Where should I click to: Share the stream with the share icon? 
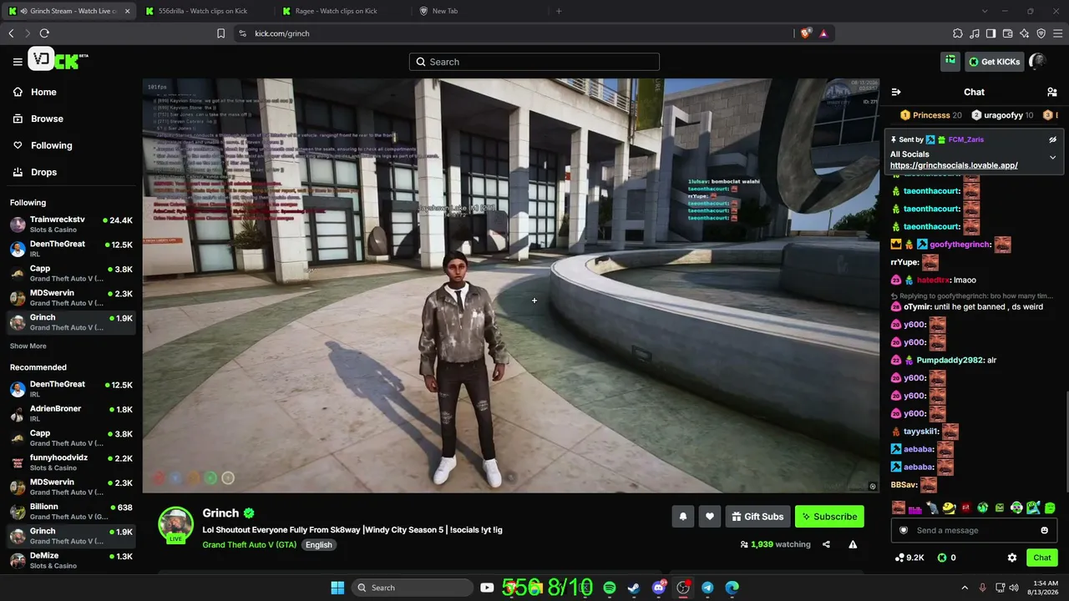coord(826,544)
